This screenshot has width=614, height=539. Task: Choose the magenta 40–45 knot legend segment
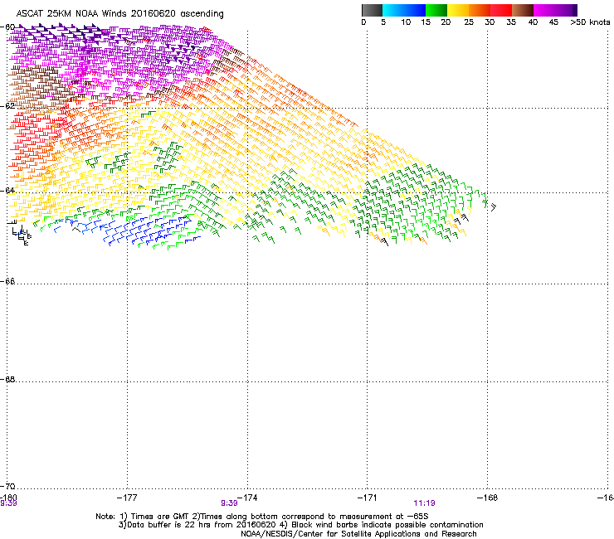[x=544, y=10]
